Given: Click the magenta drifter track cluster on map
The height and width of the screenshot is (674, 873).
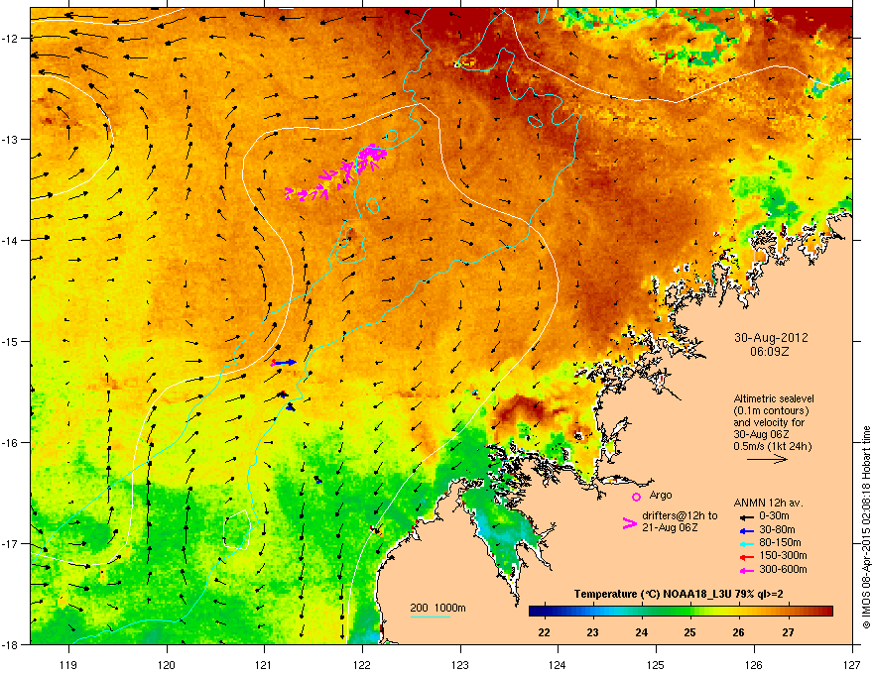Looking at the screenshot, I should (337, 173).
